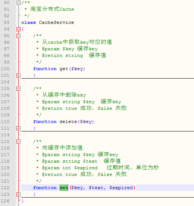Click the comment '从缓存中删除eky'
194x206 pixels.
click(x=64, y=95)
